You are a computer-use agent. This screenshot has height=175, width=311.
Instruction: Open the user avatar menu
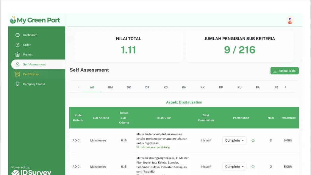[x=290, y=20]
